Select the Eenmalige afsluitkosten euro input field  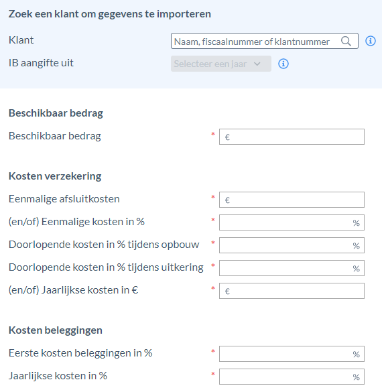(292, 200)
